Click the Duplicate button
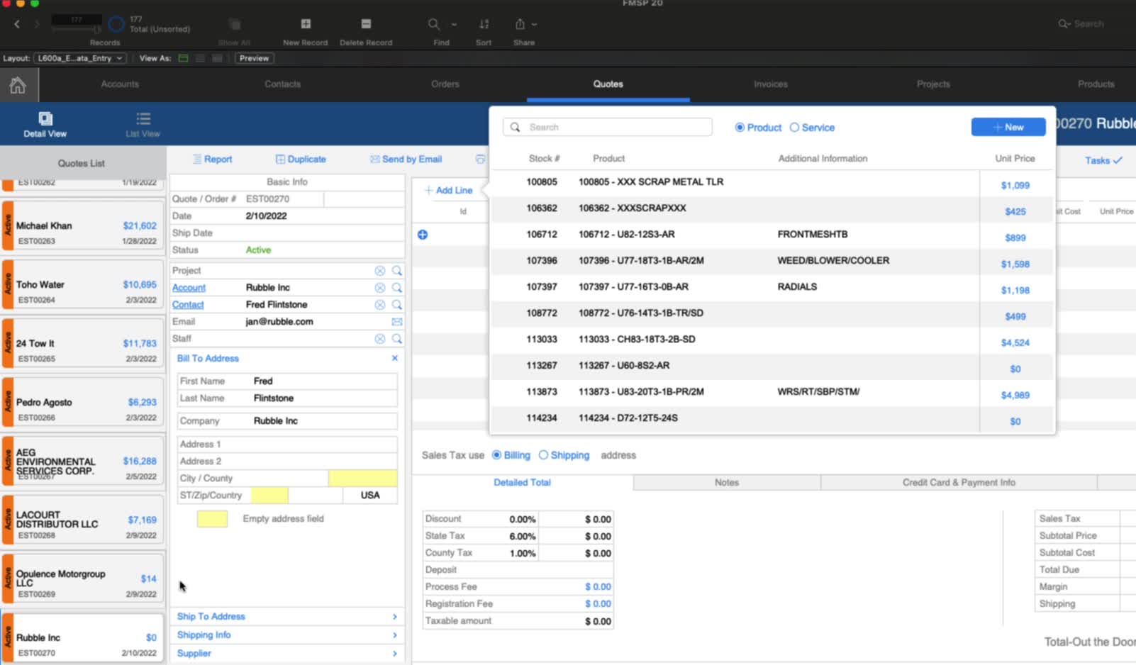 pos(301,160)
